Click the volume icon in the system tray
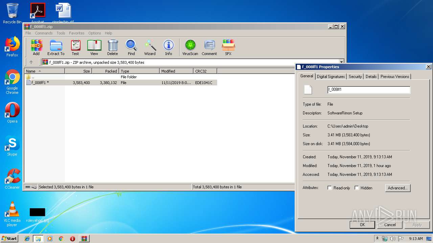 (x=393, y=239)
